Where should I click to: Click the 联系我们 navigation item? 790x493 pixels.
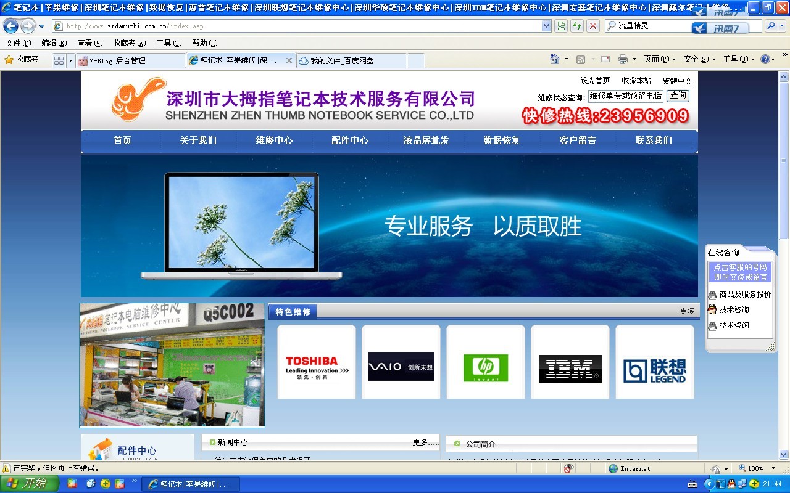pyautogui.click(x=654, y=141)
